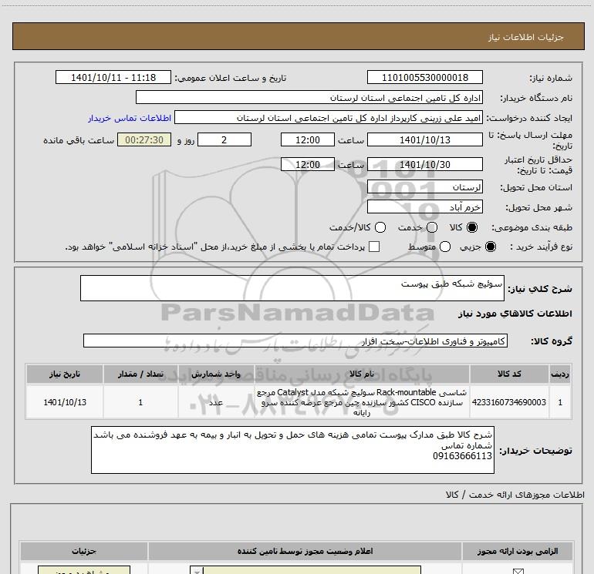
Task: Select the خدمت radio button
Action: 432,227
